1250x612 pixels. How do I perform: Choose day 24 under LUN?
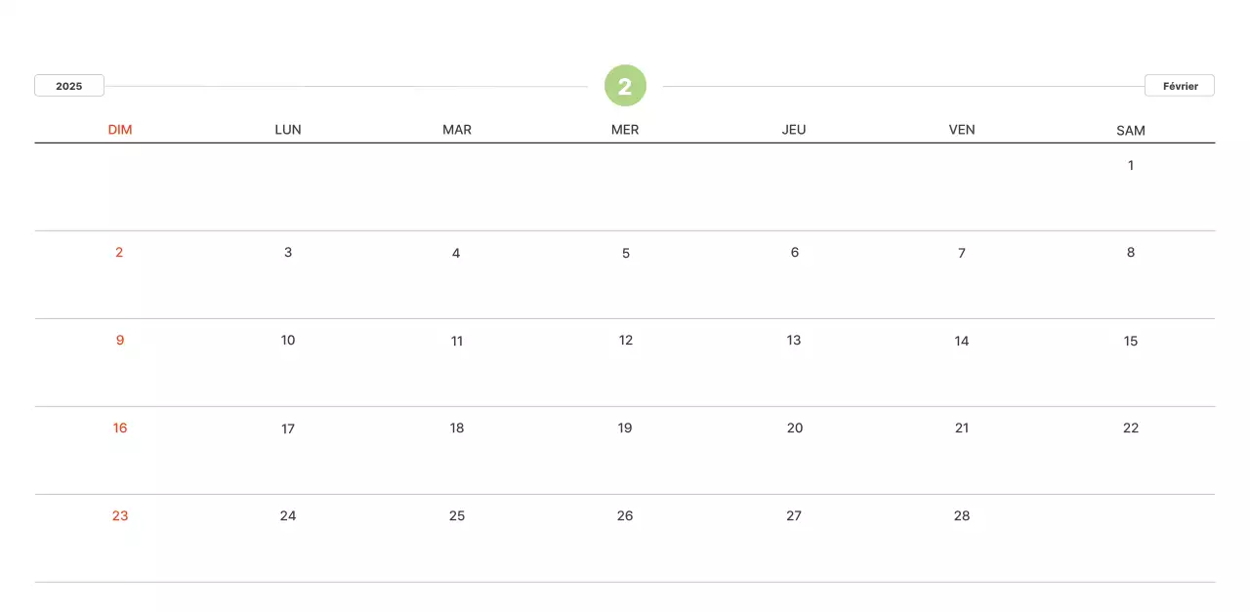tap(288, 516)
